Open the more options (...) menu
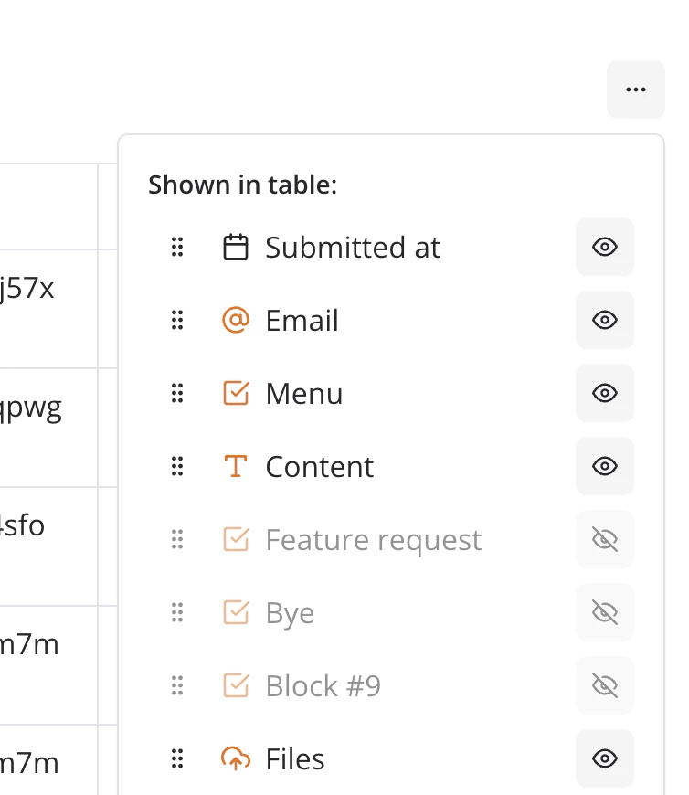 click(635, 89)
